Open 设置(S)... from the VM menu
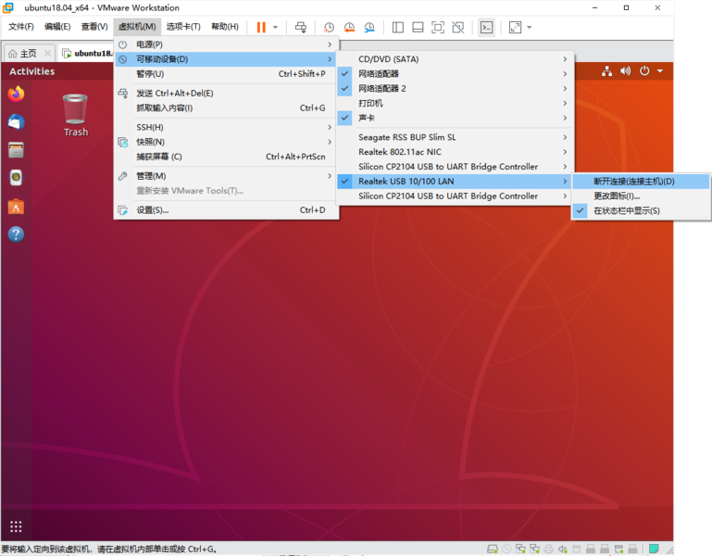 point(226,210)
